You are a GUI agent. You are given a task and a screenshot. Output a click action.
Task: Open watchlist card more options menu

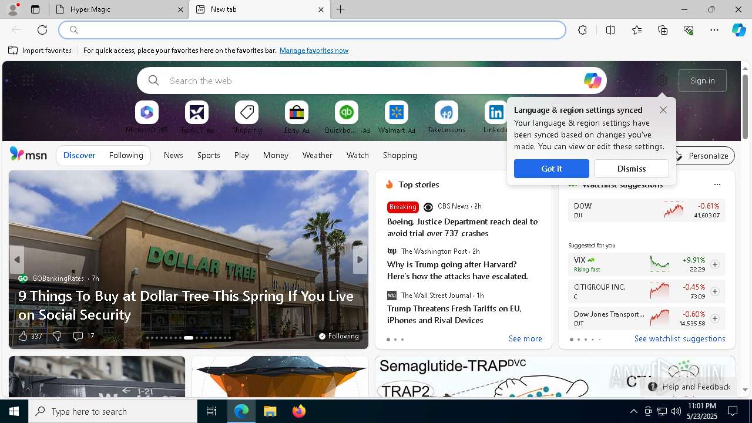point(717,184)
